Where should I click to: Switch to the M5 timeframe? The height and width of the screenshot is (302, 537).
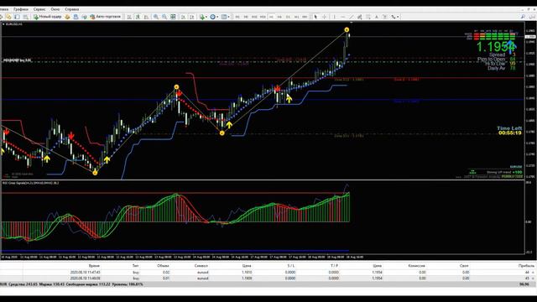246,17
